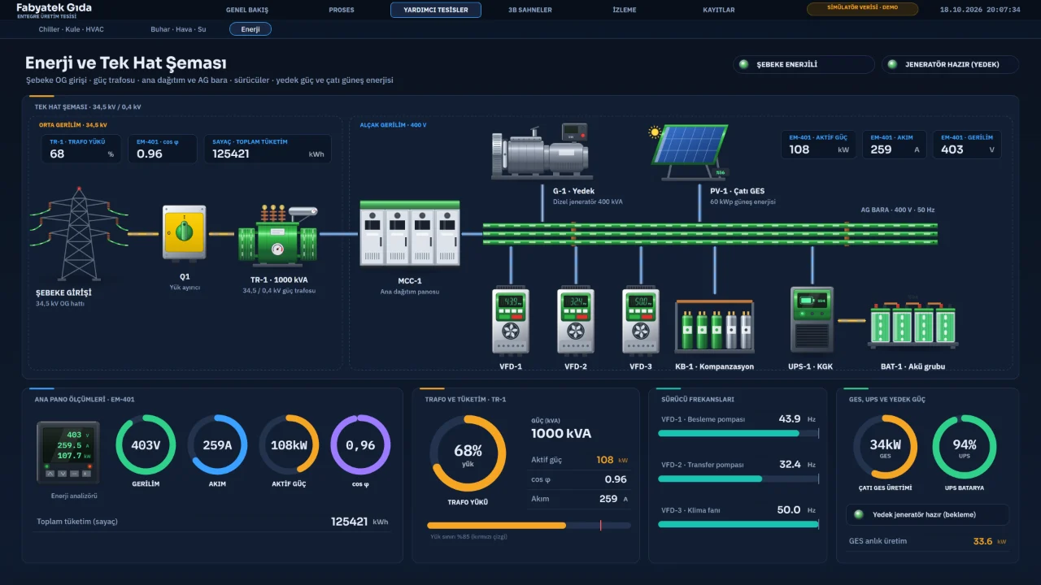This screenshot has width=1041, height=585.
Task: Open the TR-1 1000 kVA transformer symbol
Action: [x=277, y=235]
